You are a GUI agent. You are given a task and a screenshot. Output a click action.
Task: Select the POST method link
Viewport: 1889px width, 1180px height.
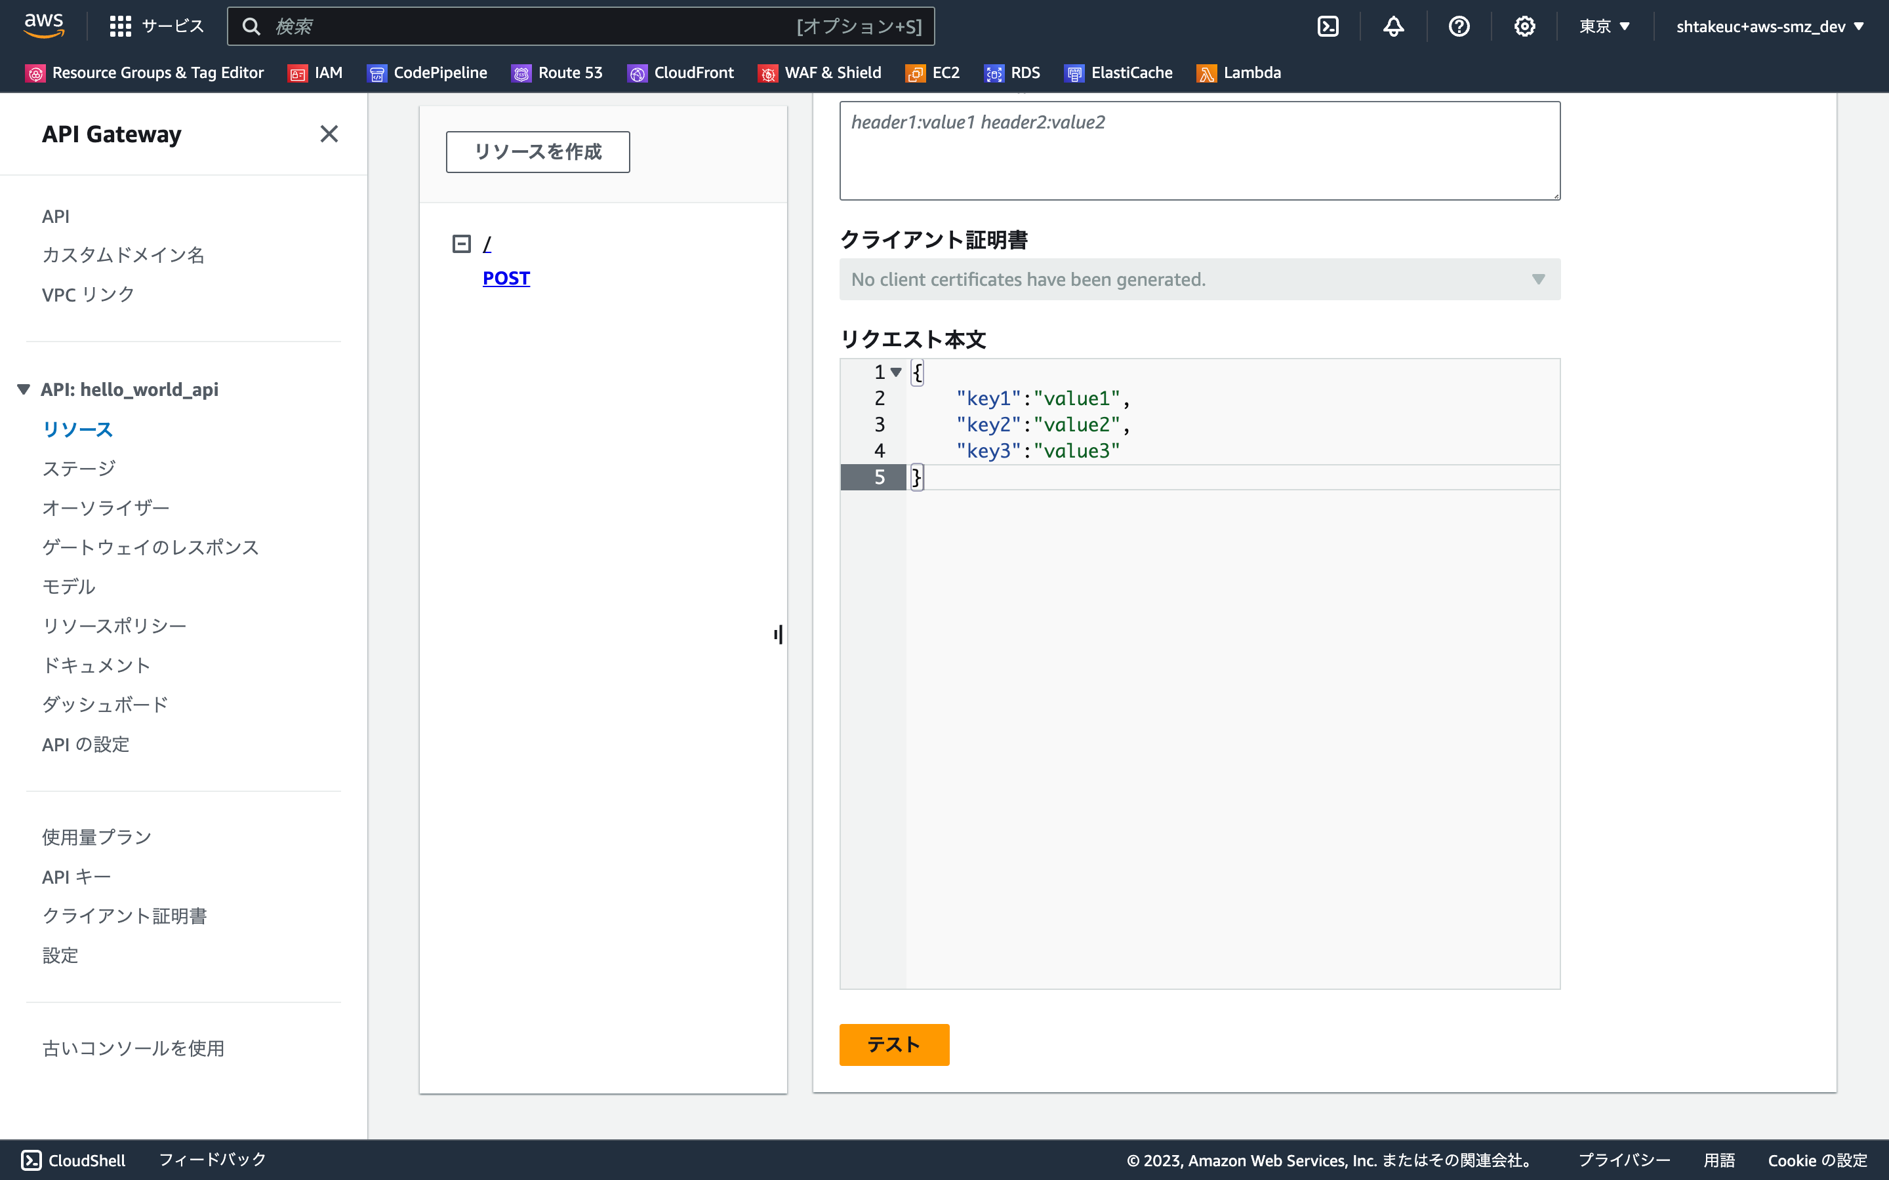[506, 278]
